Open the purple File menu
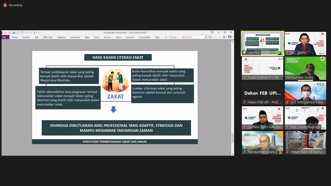This screenshot has height=186, width=331. click(4, 37)
